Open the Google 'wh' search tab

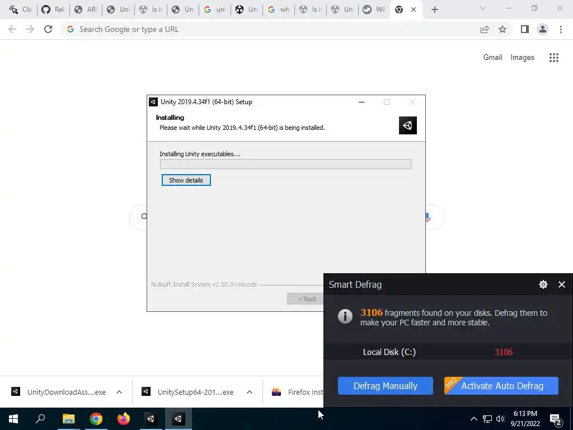[x=279, y=10]
